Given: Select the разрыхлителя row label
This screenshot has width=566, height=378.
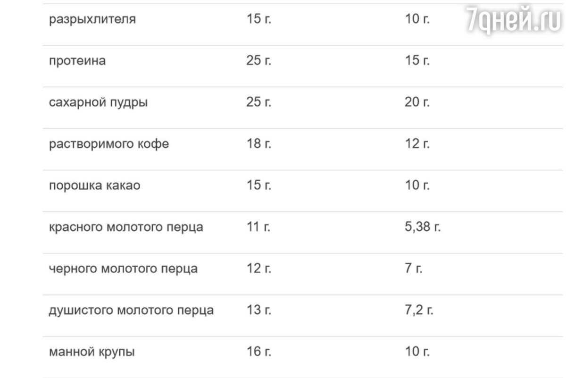Looking at the screenshot, I should click(92, 20).
